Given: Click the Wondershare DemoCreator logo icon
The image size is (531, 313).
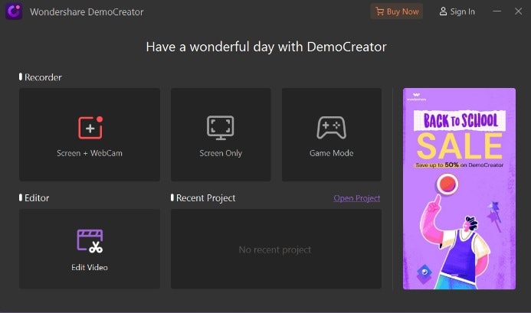Looking at the screenshot, I should (14, 11).
